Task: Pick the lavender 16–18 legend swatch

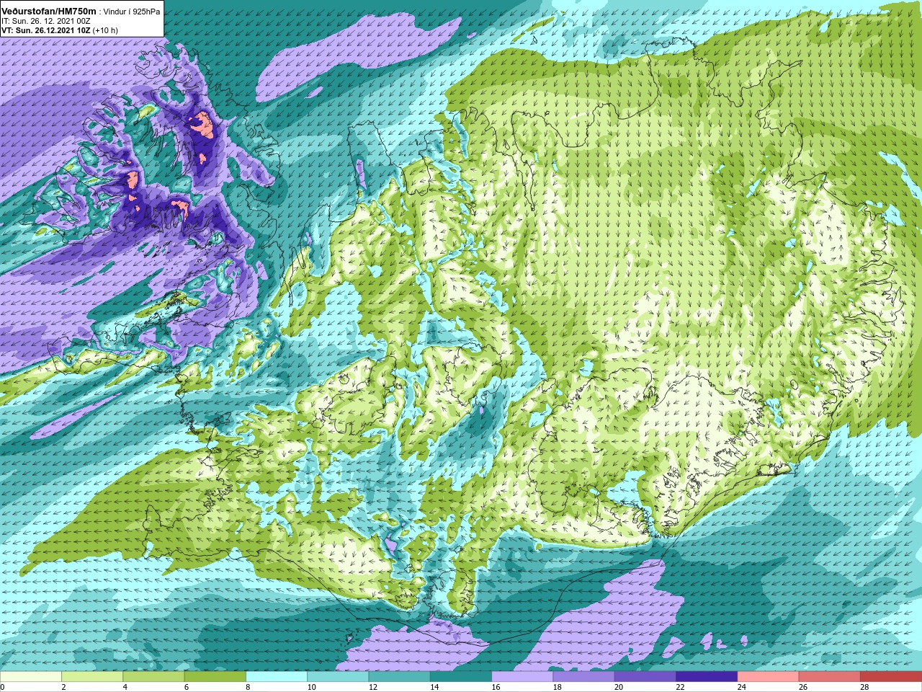Action: (522, 677)
